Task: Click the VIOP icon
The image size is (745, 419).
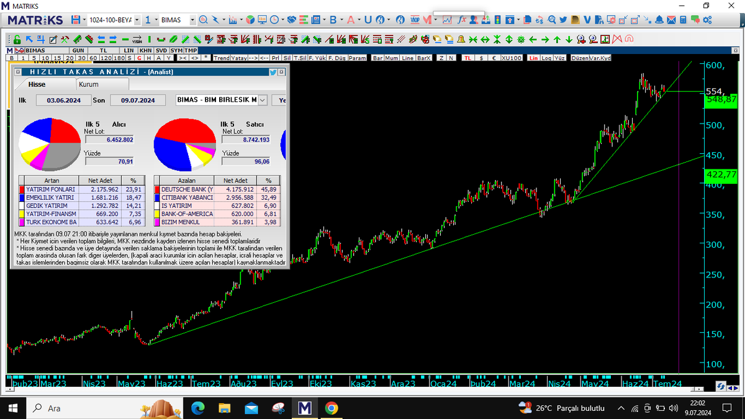Action: click(x=415, y=20)
